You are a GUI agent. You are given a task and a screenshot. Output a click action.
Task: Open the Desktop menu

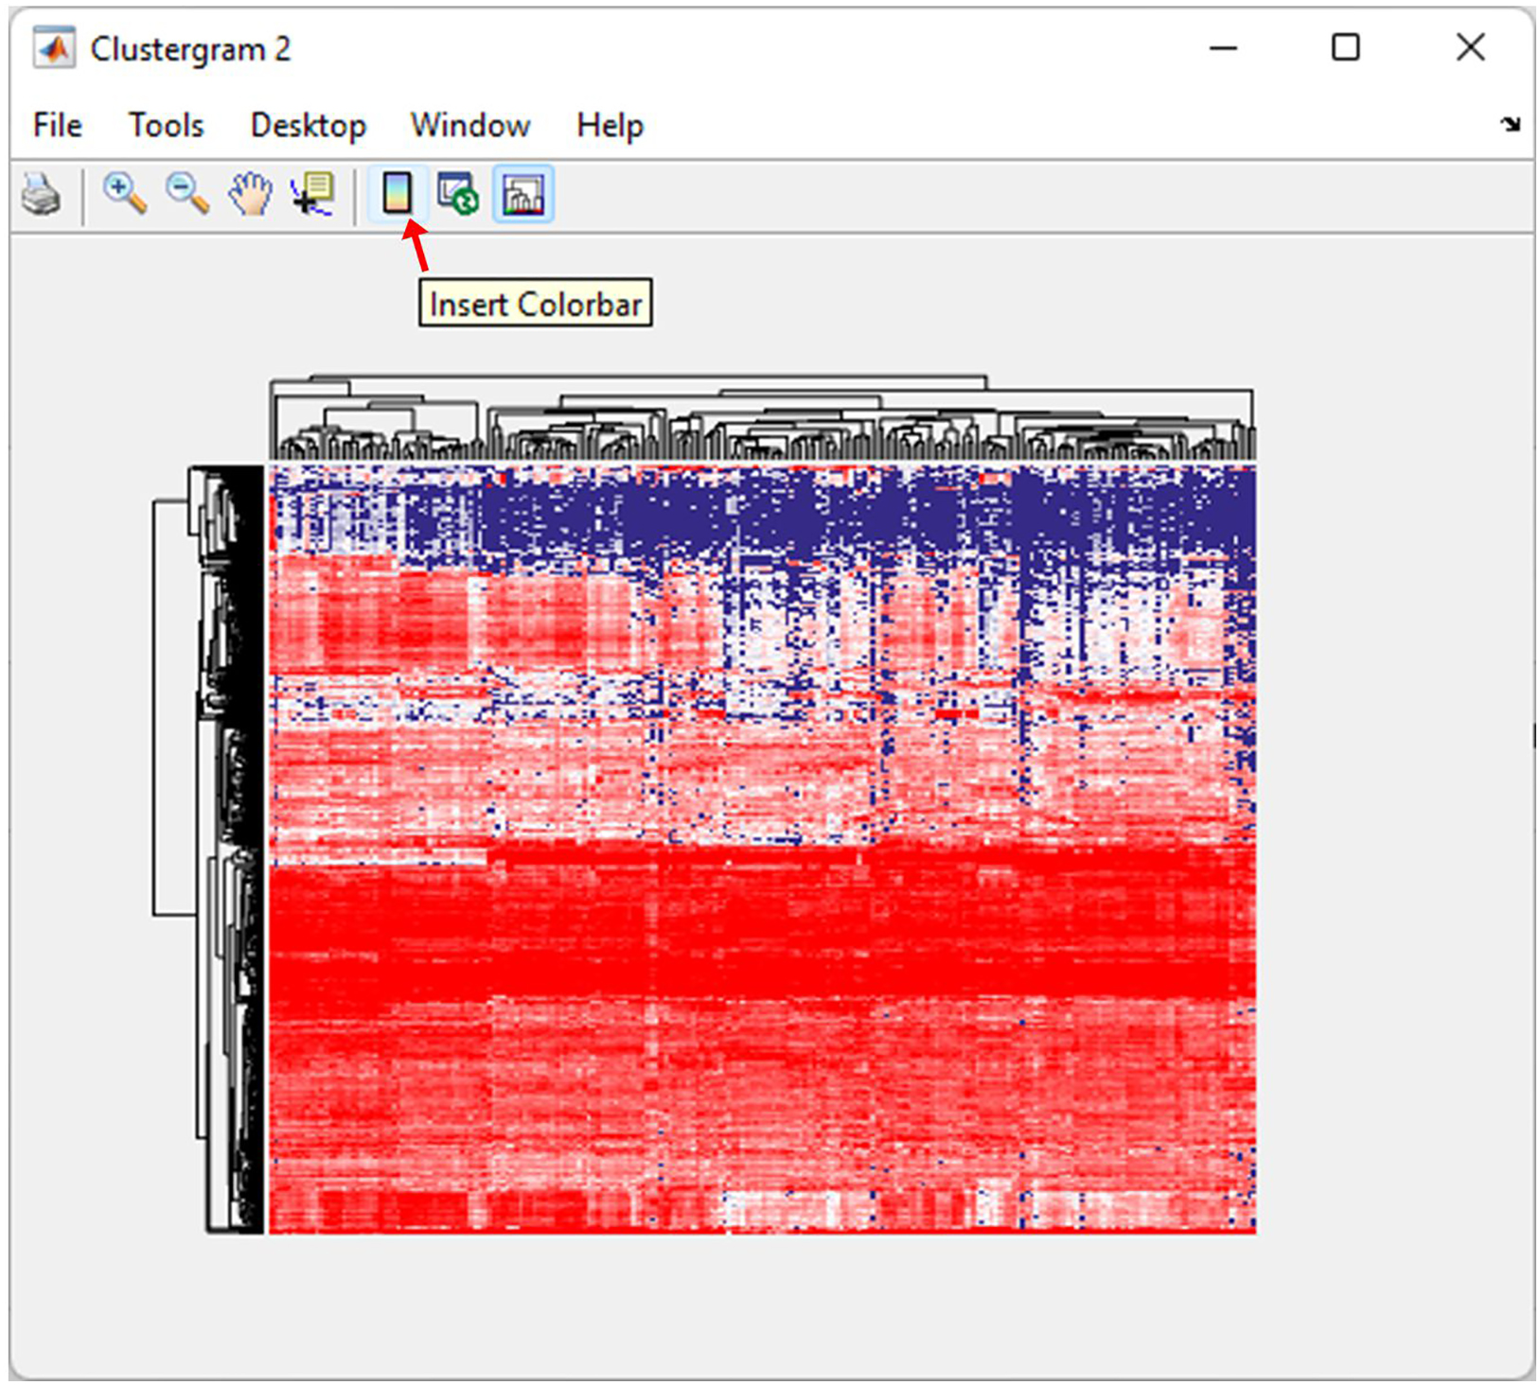coord(308,126)
